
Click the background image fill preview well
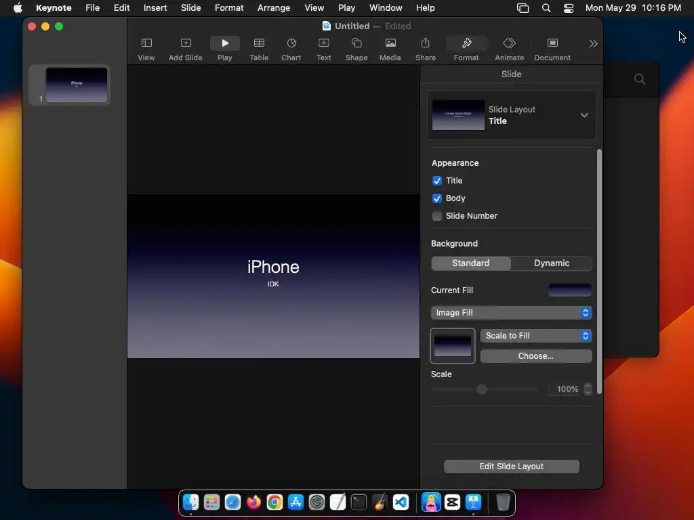pyautogui.click(x=453, y=346)
